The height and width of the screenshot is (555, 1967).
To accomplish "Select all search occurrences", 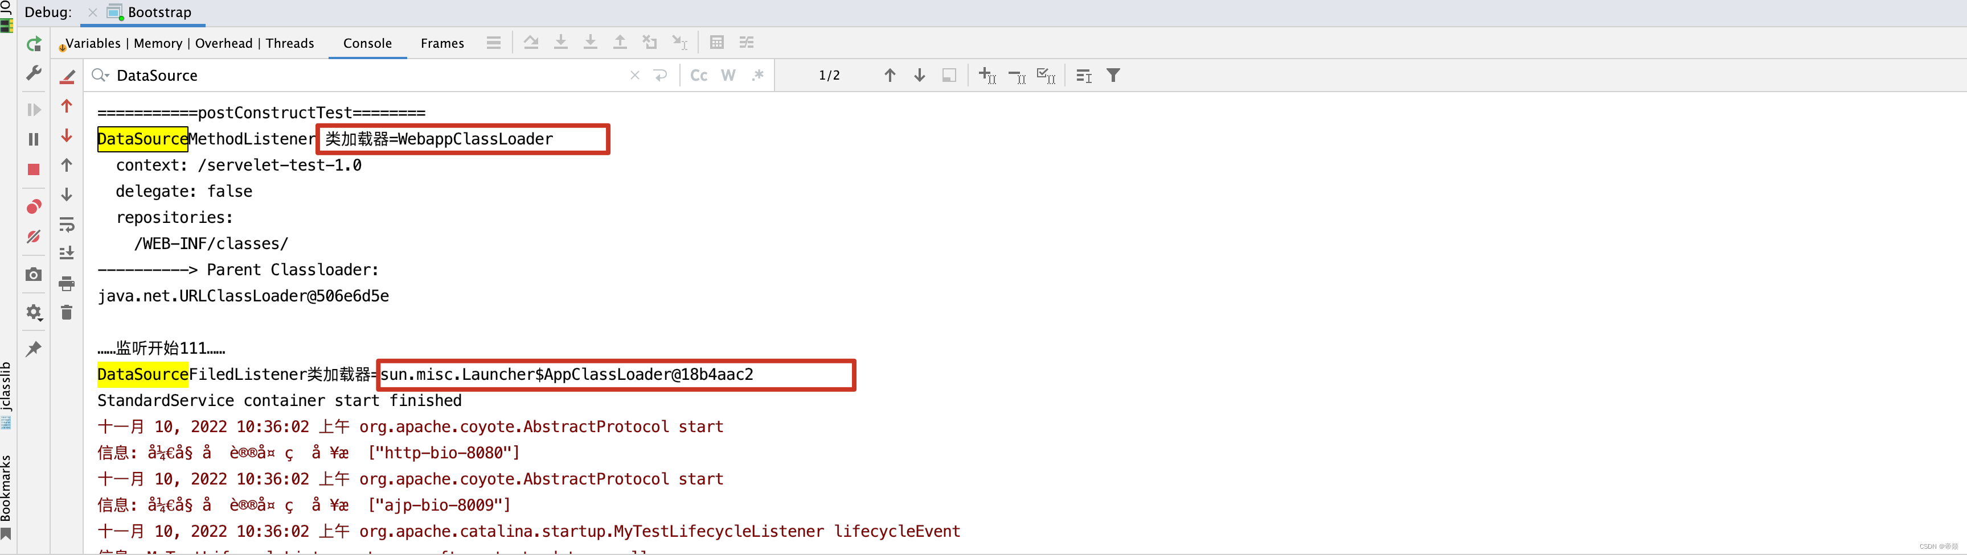I will click(x=1046, y=74).
